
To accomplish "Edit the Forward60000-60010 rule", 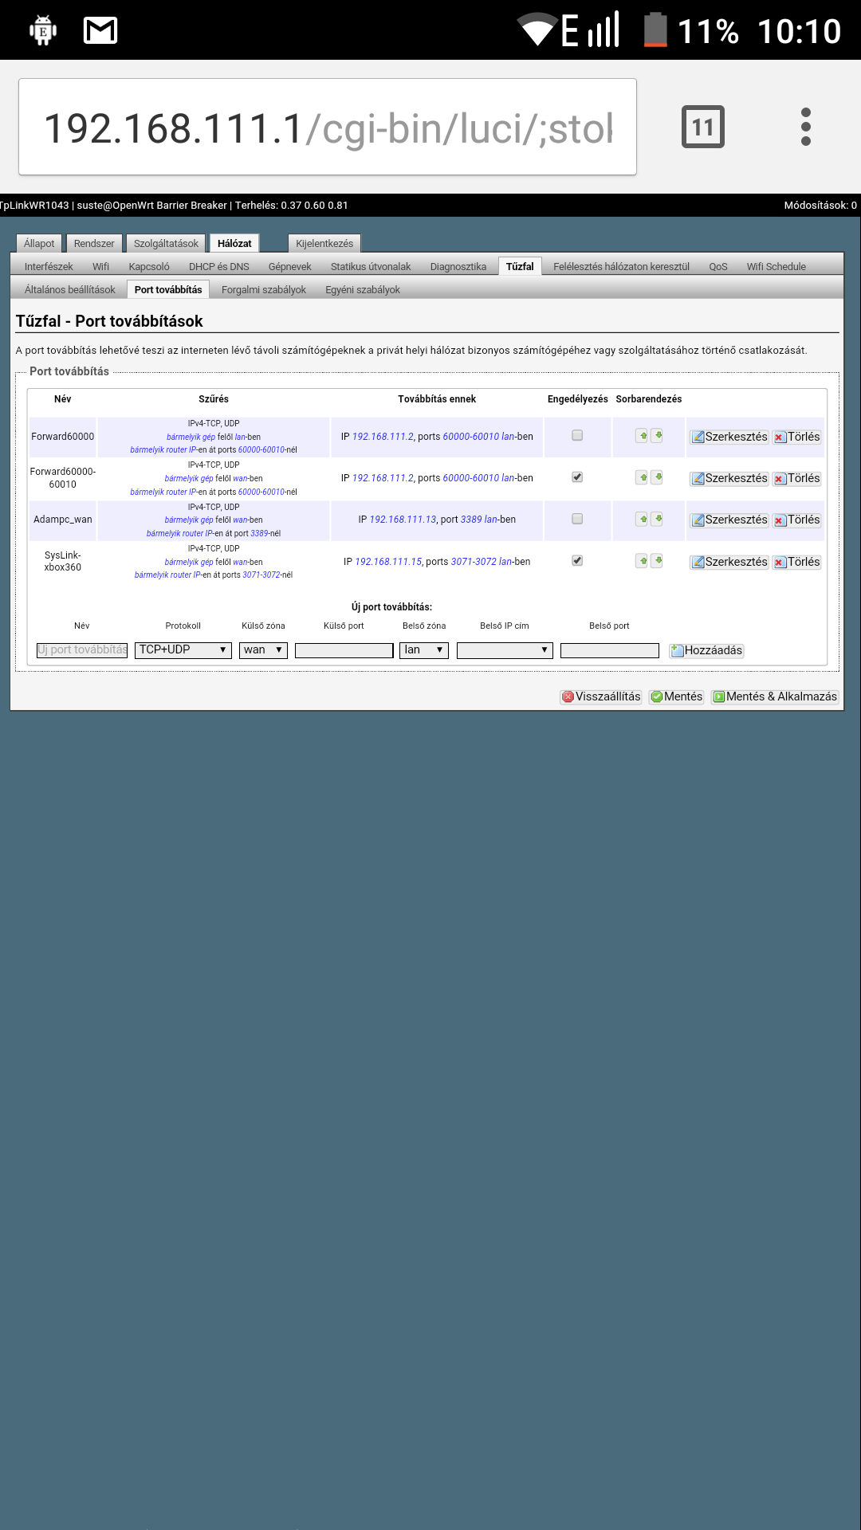I will 729,478.
